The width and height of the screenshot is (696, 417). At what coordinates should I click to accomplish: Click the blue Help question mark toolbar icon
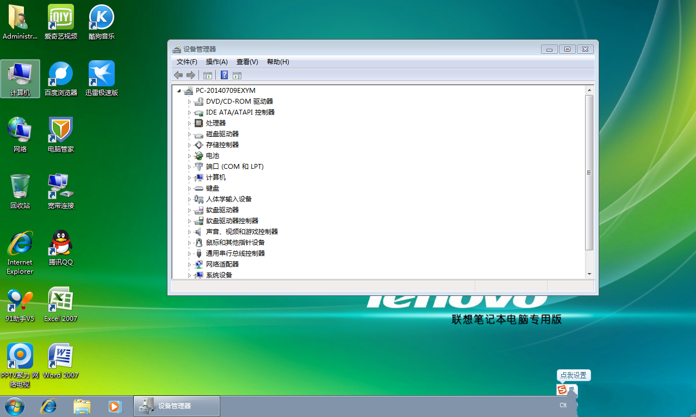(224, 75)
